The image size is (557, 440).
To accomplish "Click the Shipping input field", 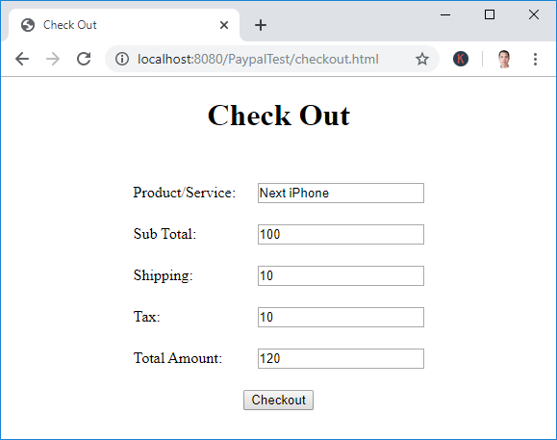I will tap(341, 275).
